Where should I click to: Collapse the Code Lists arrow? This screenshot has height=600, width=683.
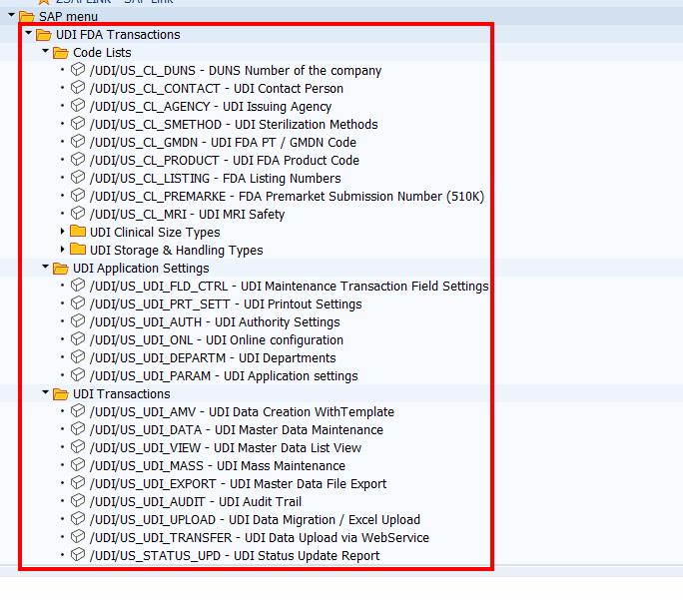(45, 51)
